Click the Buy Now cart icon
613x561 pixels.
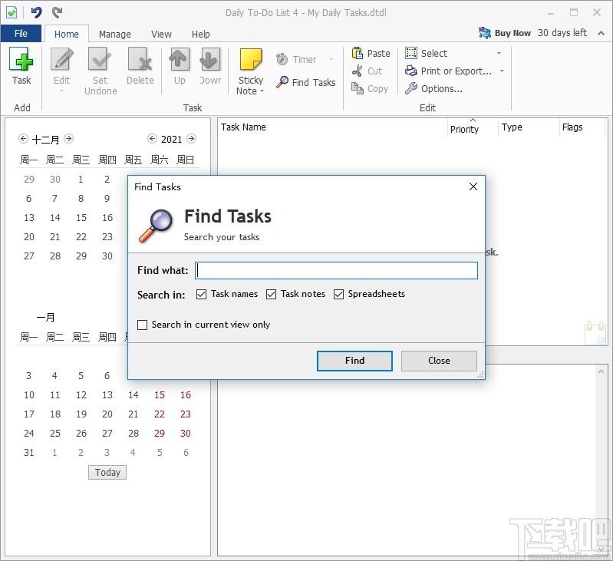[x=485, y=33]
